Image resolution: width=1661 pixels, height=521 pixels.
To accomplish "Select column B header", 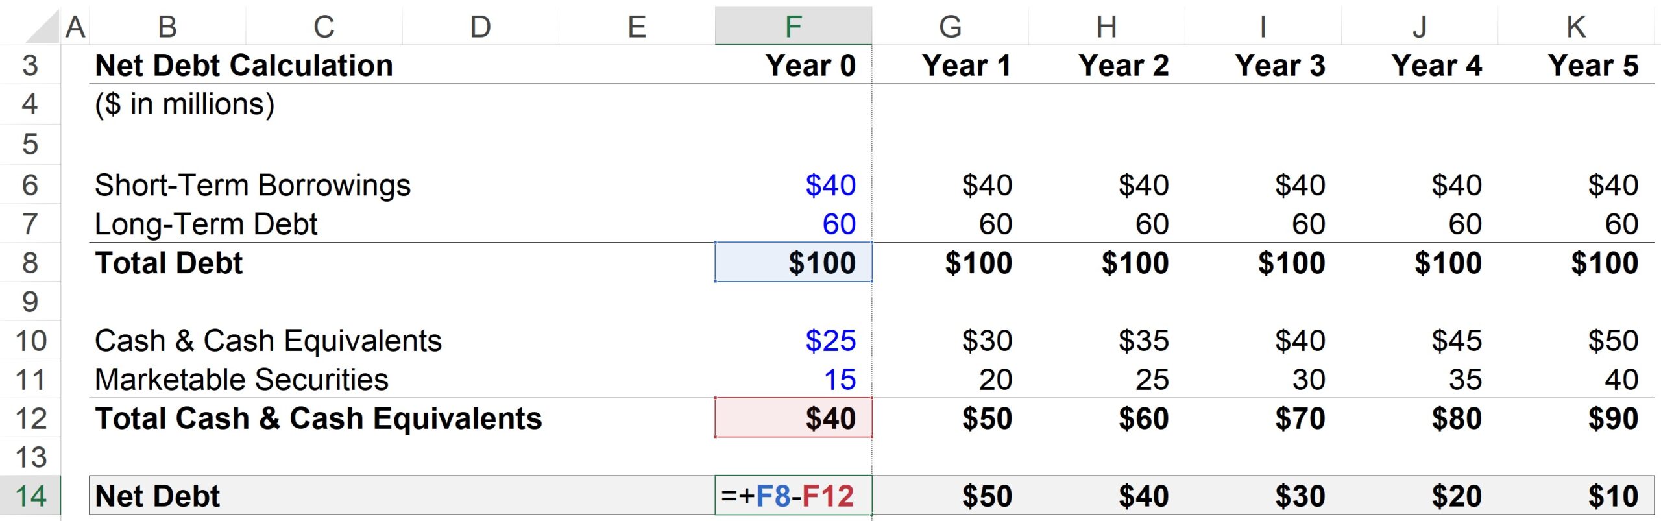I will [x=167, y=27].
